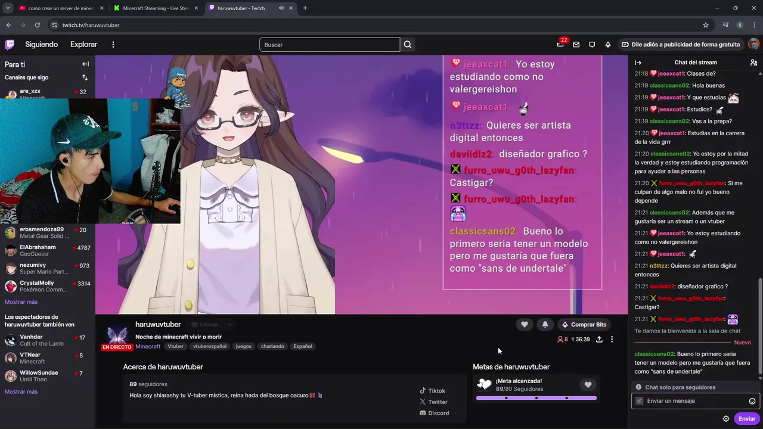Viewport: 763px width, 429px height.
Task: Open the Discord social link
Action: [434, 413]
